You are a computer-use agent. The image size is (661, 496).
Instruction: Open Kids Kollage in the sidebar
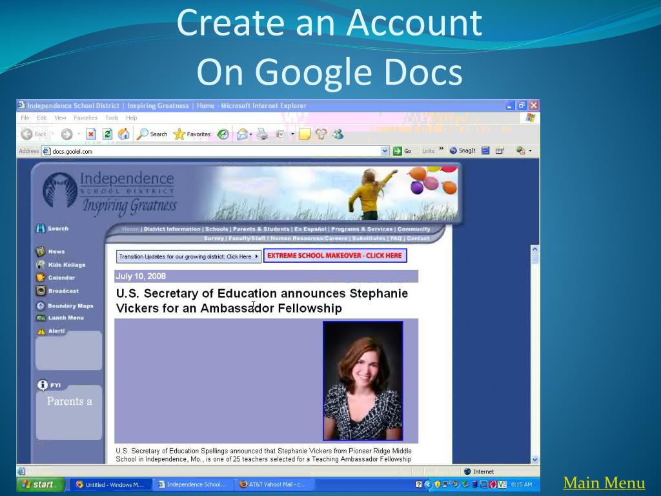click(61, 265)
